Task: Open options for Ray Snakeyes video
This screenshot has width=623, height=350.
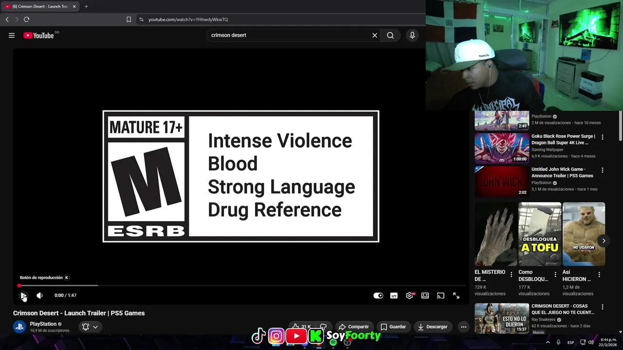Action: (x=603, y=307)
